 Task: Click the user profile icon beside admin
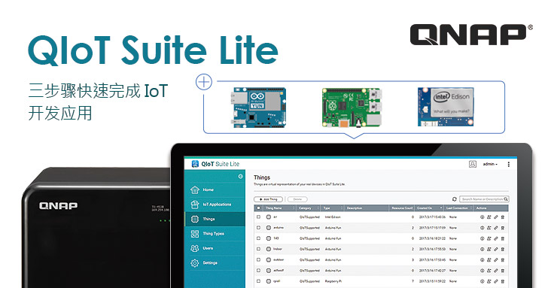pyautogui.click(x=473, y=164)
